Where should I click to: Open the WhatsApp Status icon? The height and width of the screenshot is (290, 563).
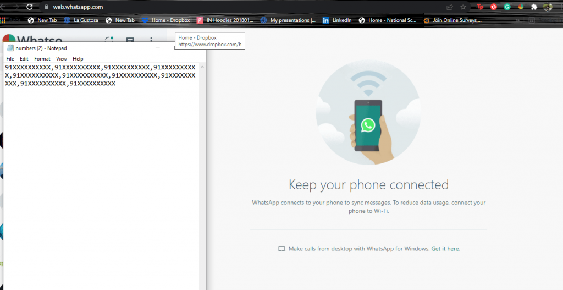click(109, 39)
